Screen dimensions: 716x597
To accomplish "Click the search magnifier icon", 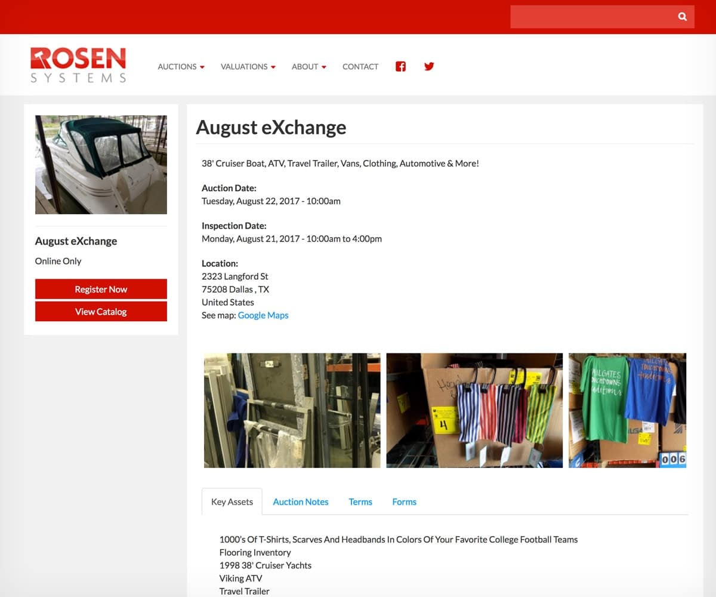I will click(683, 17).
